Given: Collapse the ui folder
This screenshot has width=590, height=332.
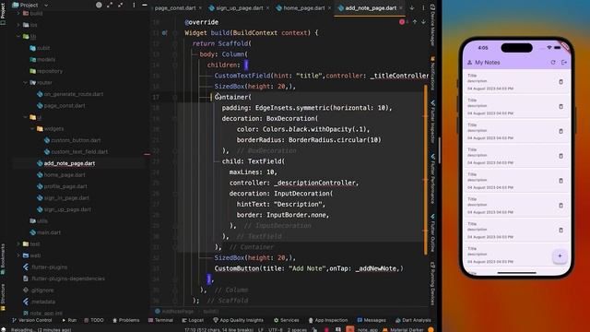Looking at the screenshot, I should point(25,117).
